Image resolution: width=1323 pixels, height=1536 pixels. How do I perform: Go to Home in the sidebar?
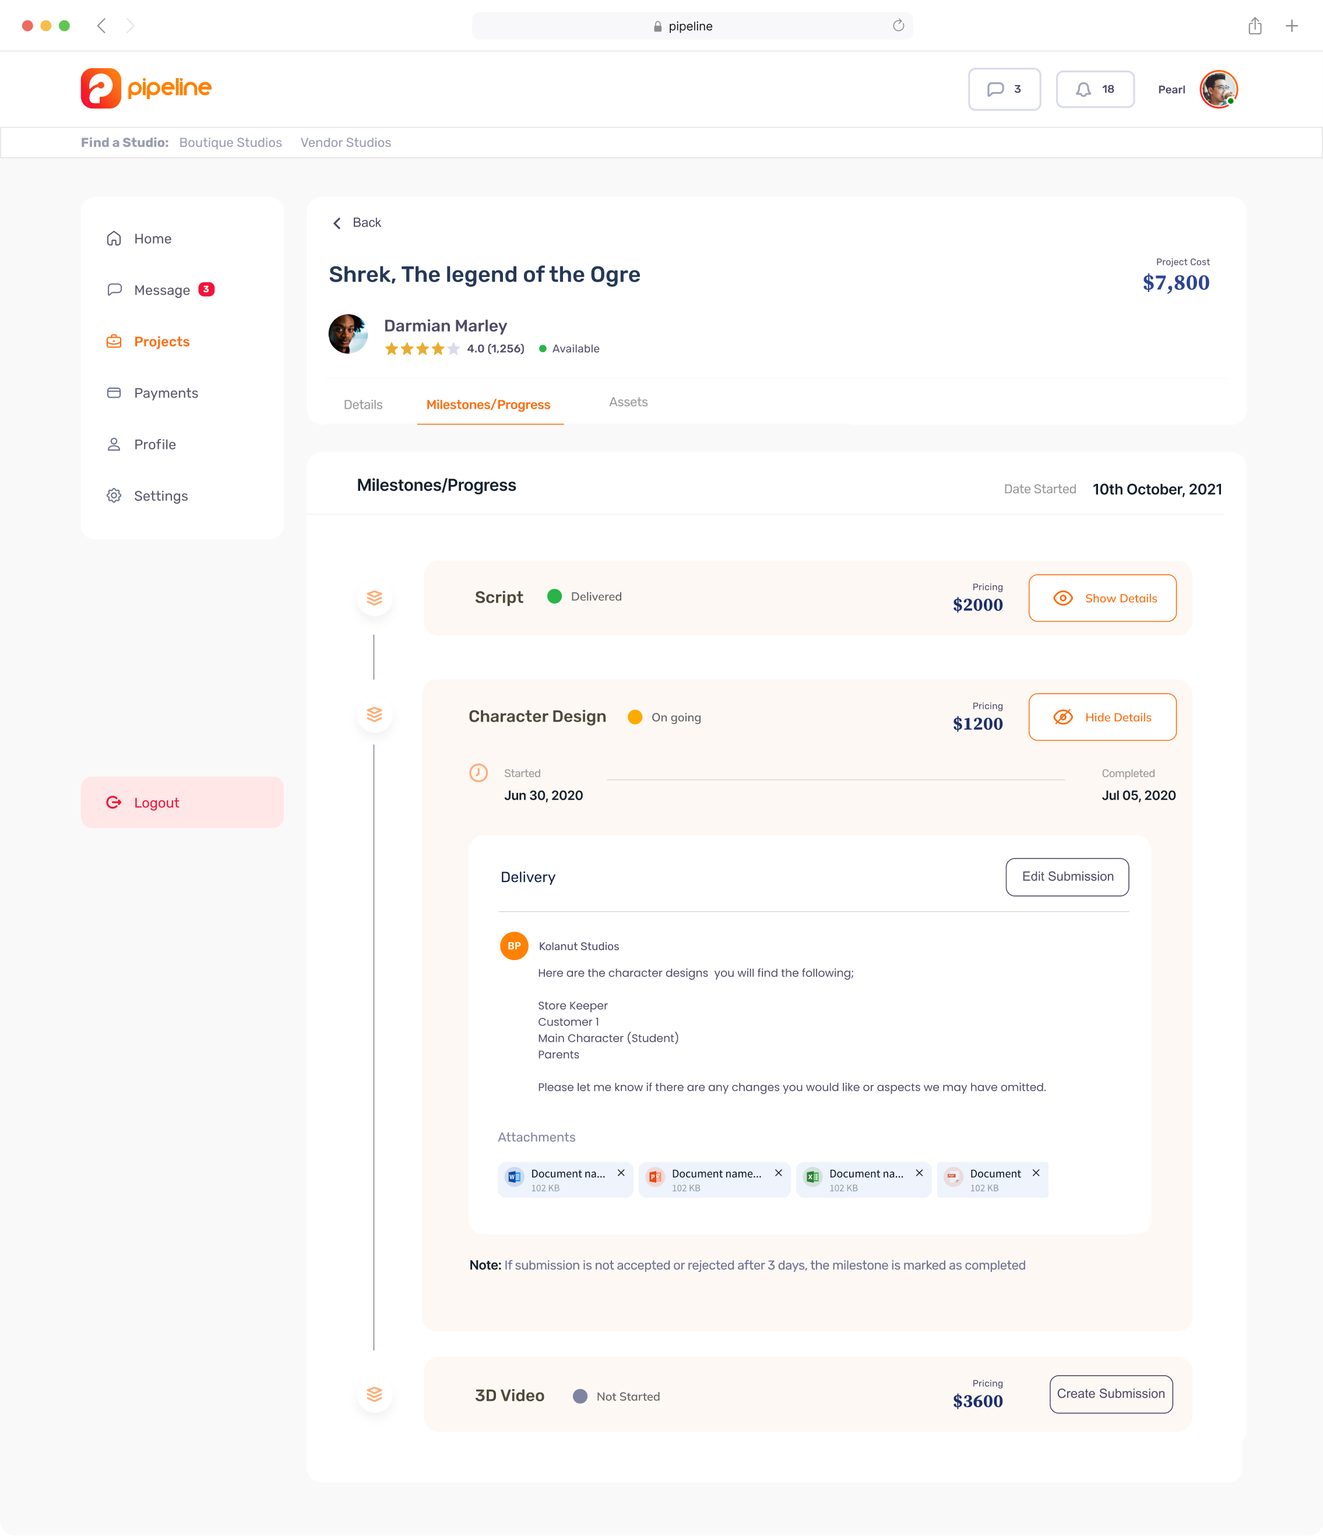pos(153,238)
